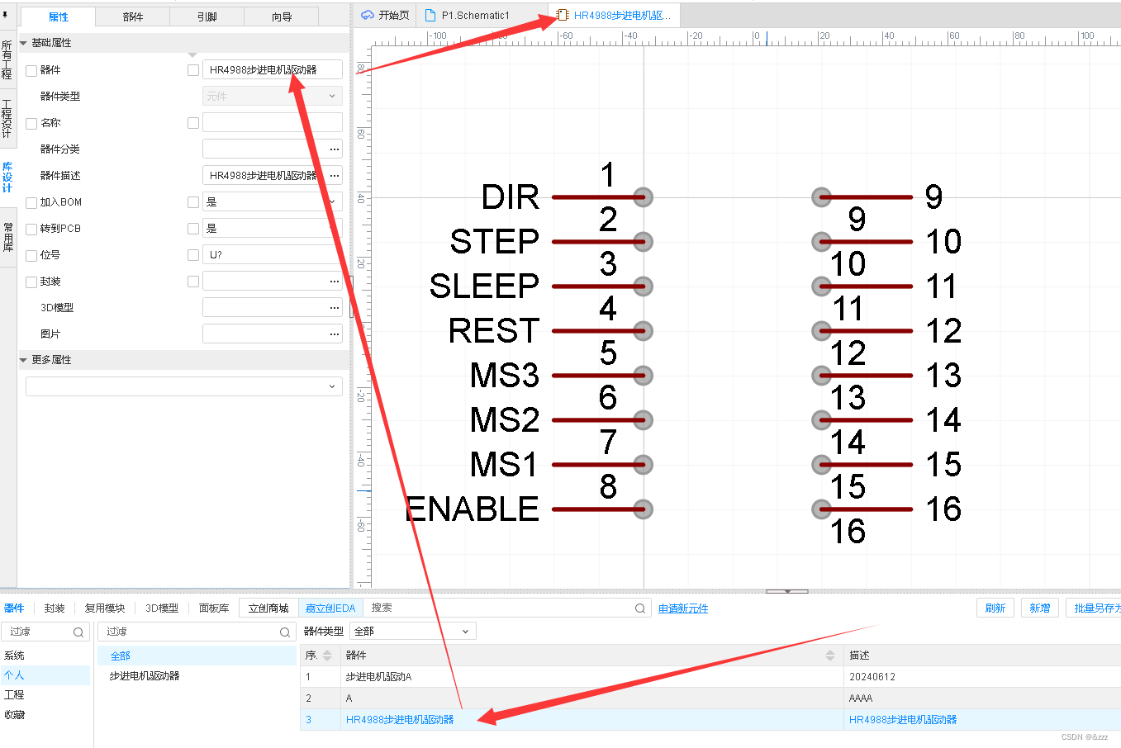
Task: Click the 新增 button
Action: click(1040, 608)
